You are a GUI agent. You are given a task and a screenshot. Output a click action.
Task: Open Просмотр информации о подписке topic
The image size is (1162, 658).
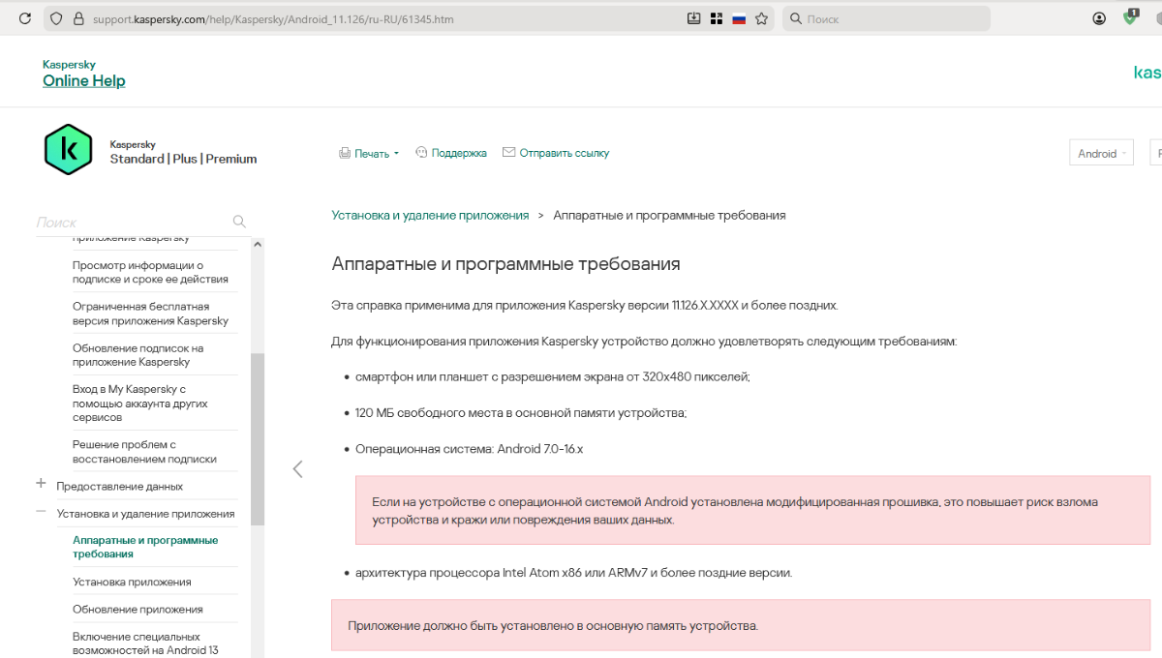(150, 272)
